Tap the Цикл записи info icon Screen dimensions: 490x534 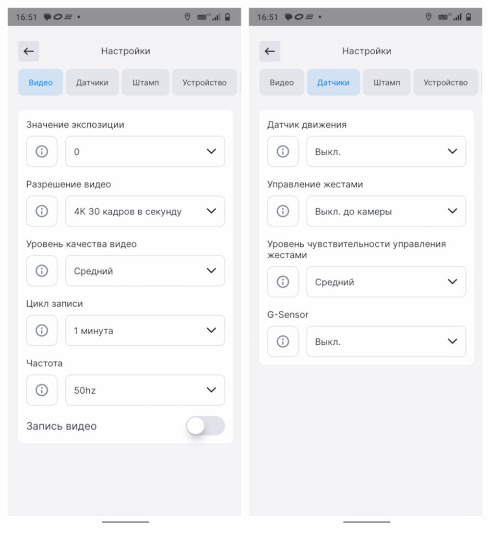[x=42, y=331]
